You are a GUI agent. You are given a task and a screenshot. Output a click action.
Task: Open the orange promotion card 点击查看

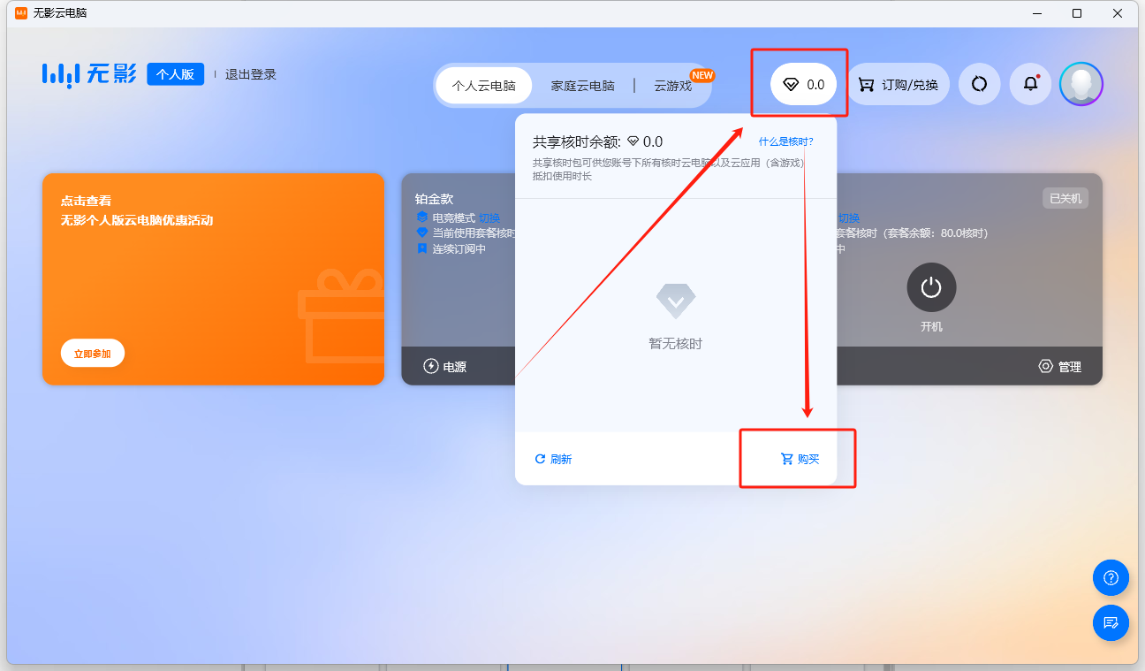click(213, 278)
